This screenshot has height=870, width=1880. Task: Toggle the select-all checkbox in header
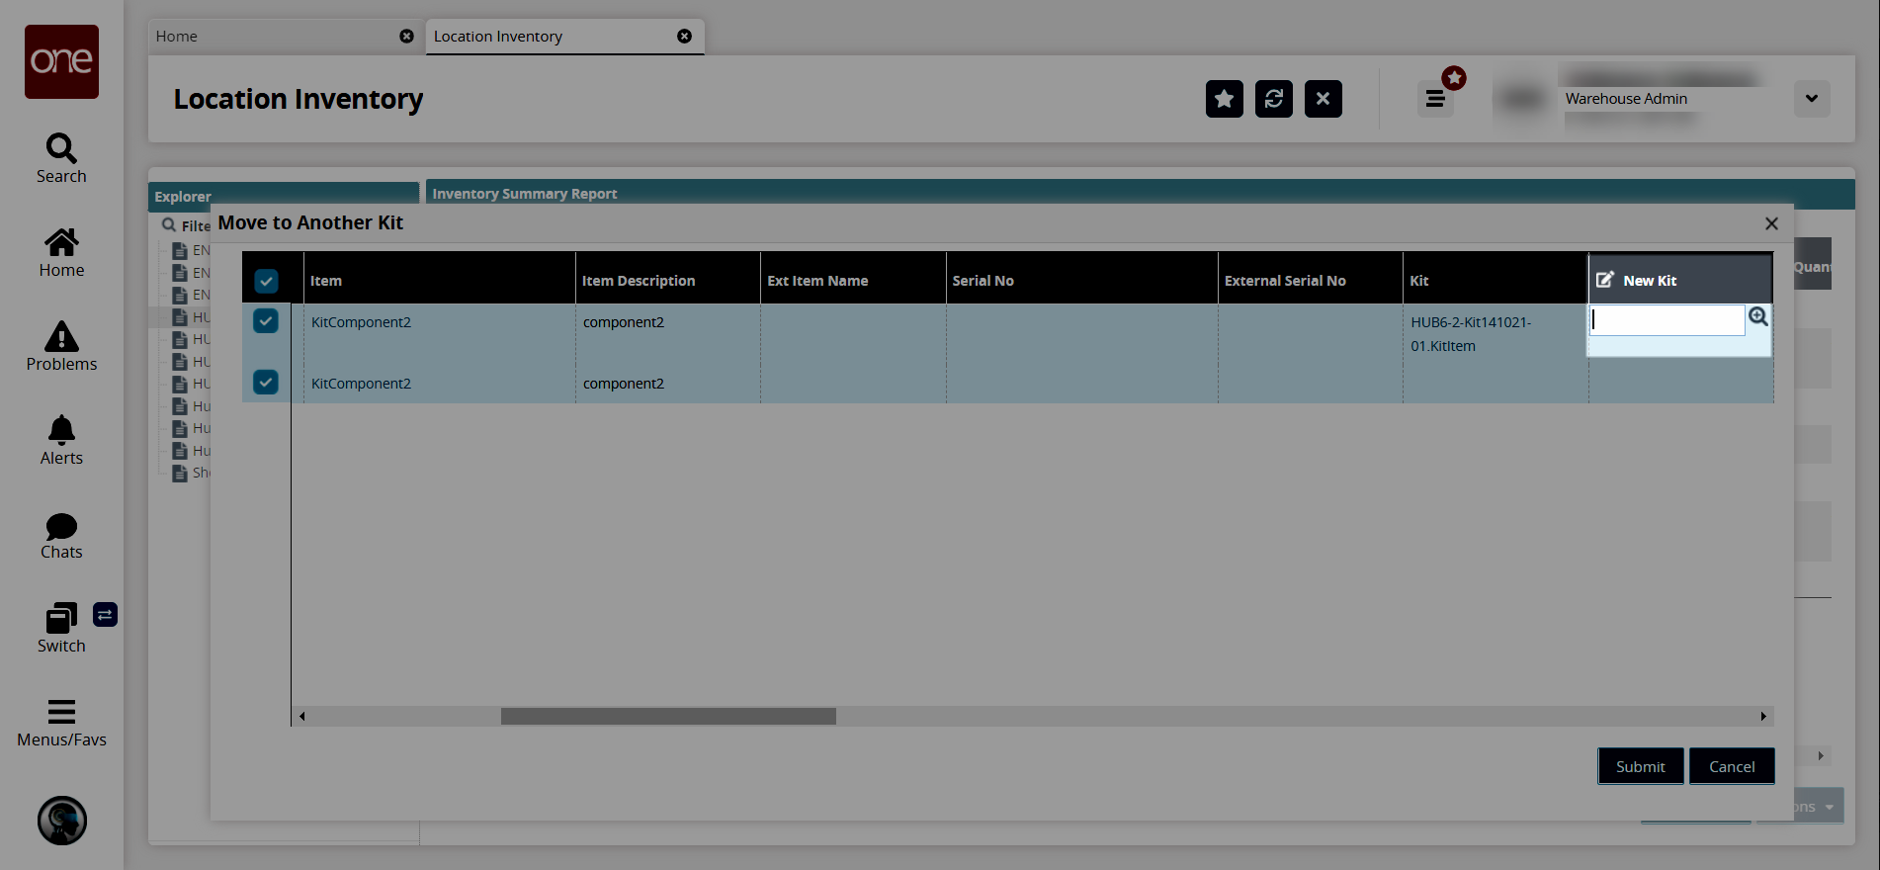click(x=266, y=281)
